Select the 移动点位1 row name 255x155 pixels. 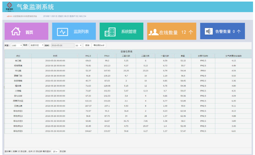(18, 111)
